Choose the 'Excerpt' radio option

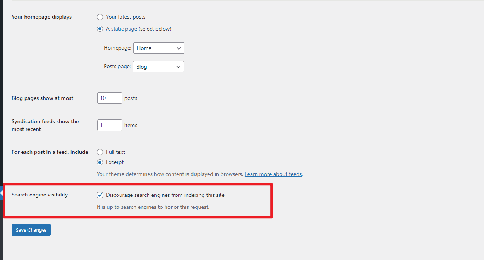pos(100,162)
